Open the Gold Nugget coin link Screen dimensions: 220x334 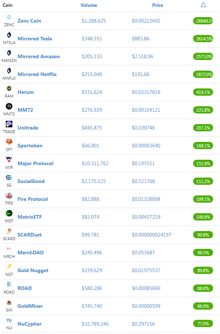pos(33,270)
